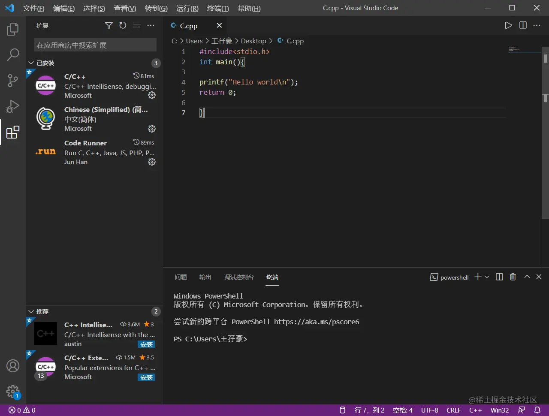Select the powershell terminal label

tap(449, 277)
